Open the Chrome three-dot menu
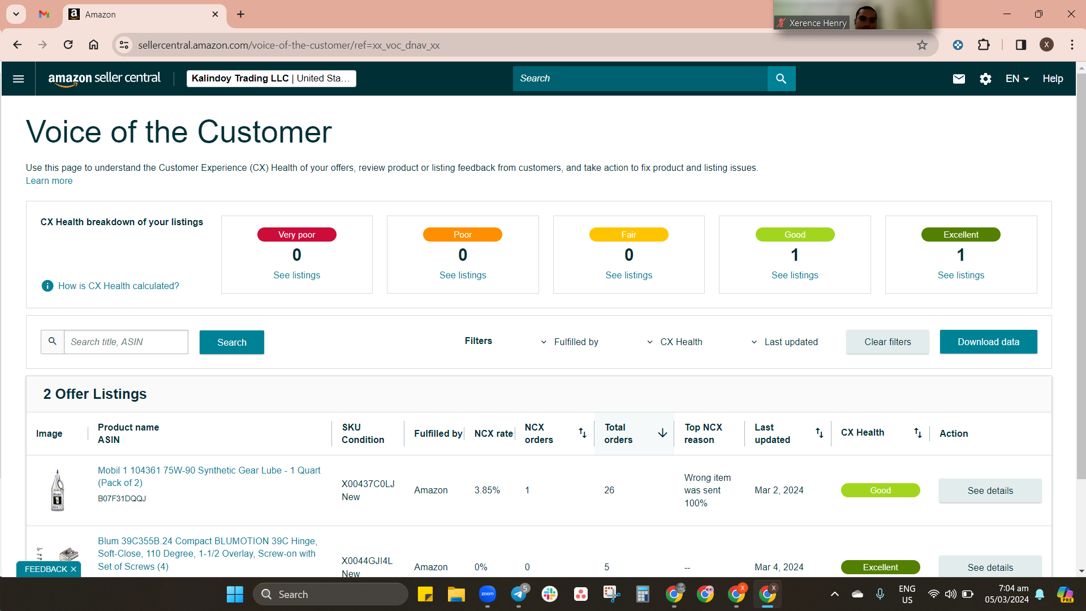1086x611 pixels. [x=1072, y=45]
